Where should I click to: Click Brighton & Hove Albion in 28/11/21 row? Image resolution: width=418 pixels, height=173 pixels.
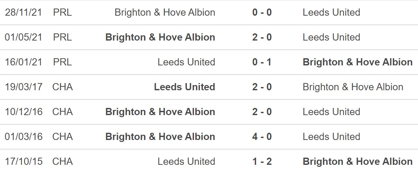165,12
